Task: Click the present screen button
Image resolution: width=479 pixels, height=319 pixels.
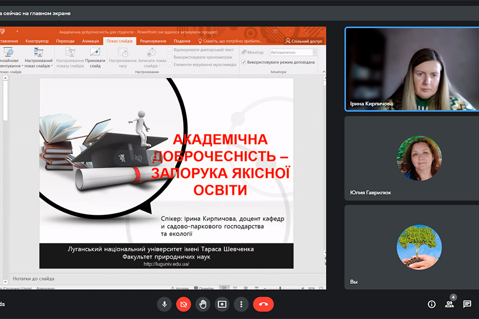Action: coord(222,304)
